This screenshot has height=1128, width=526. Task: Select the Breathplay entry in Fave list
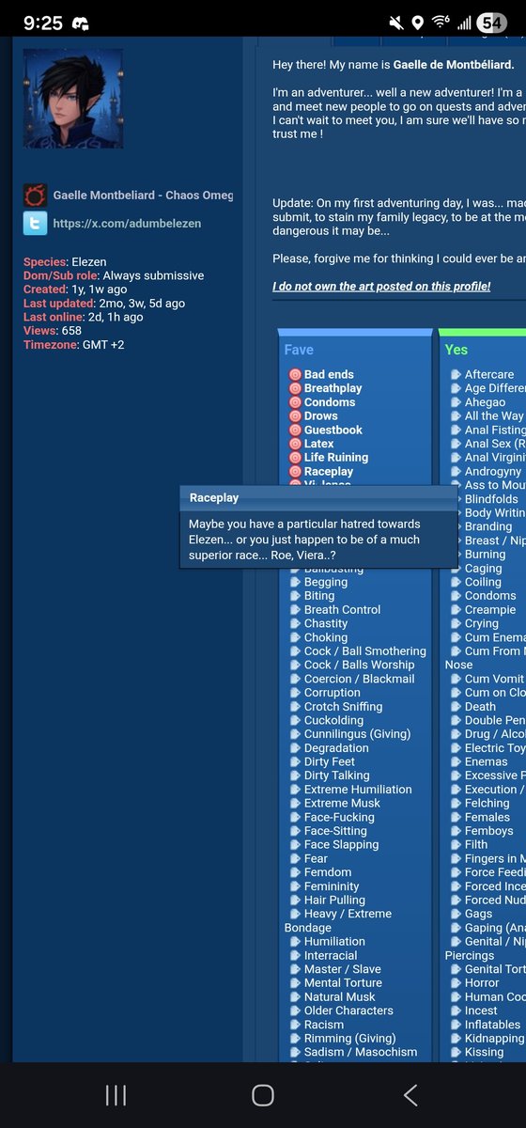point(333,388)
